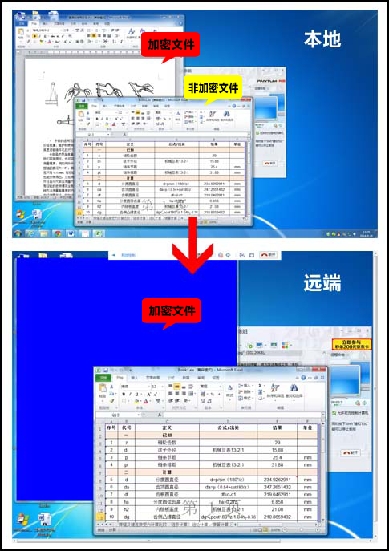The height and width of the screenshot is (551, 389).
Task: Toggle the green checkbox in local assist panel
Action: (258, 133)
